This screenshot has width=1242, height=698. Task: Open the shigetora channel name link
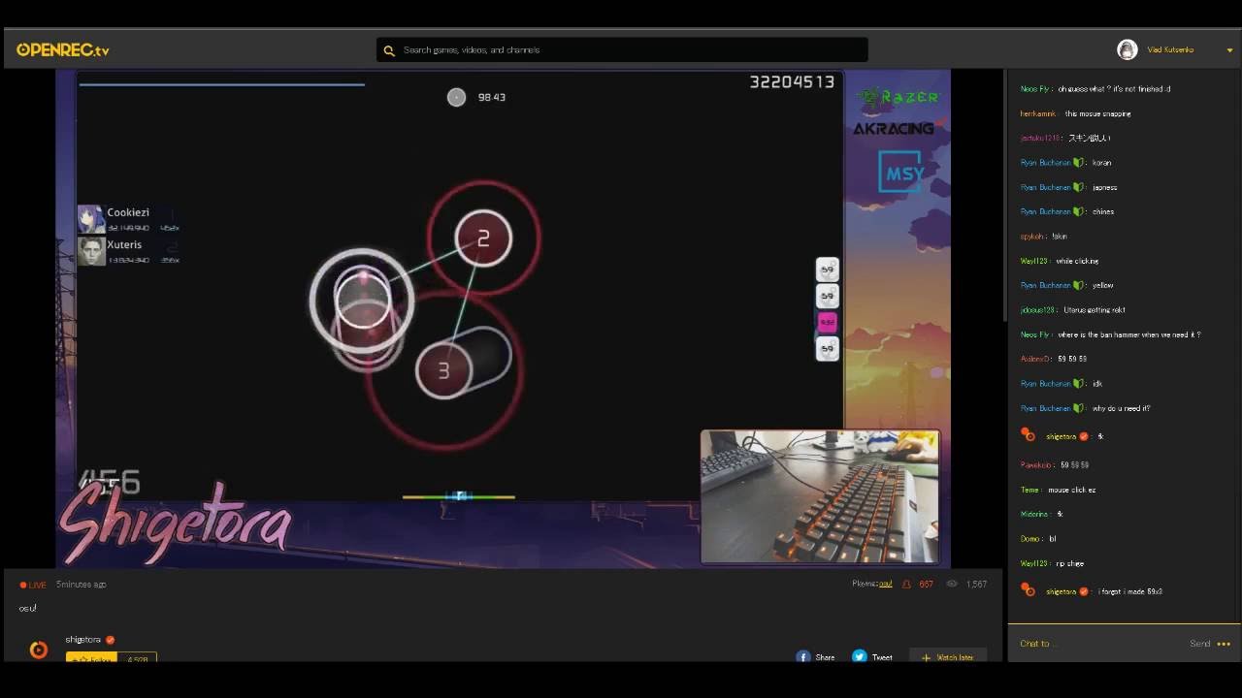coord(82,640)
